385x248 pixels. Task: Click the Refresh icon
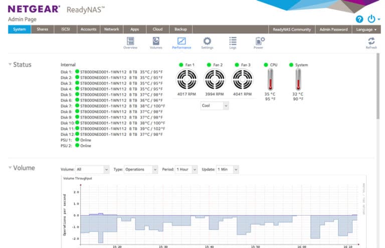tap(371, 43)
